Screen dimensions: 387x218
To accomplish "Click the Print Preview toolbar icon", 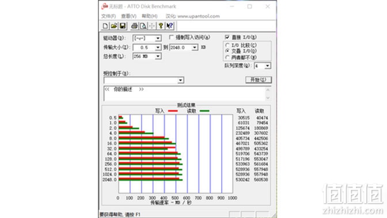I will coord(143,26).
